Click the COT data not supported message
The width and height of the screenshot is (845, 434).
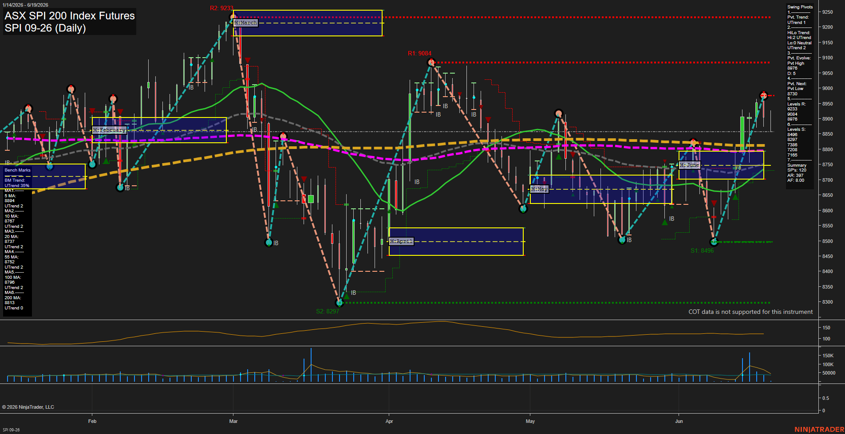[x=750, y=312]
